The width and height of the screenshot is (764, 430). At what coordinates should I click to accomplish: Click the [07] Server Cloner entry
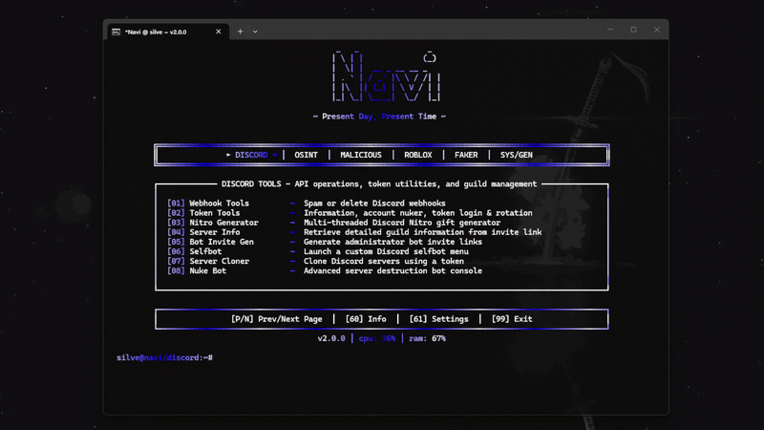point(208,261)
